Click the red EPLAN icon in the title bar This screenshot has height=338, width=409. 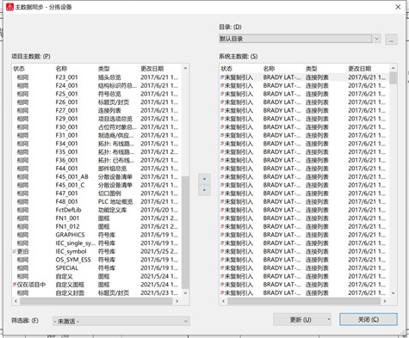tap(9, 7)
